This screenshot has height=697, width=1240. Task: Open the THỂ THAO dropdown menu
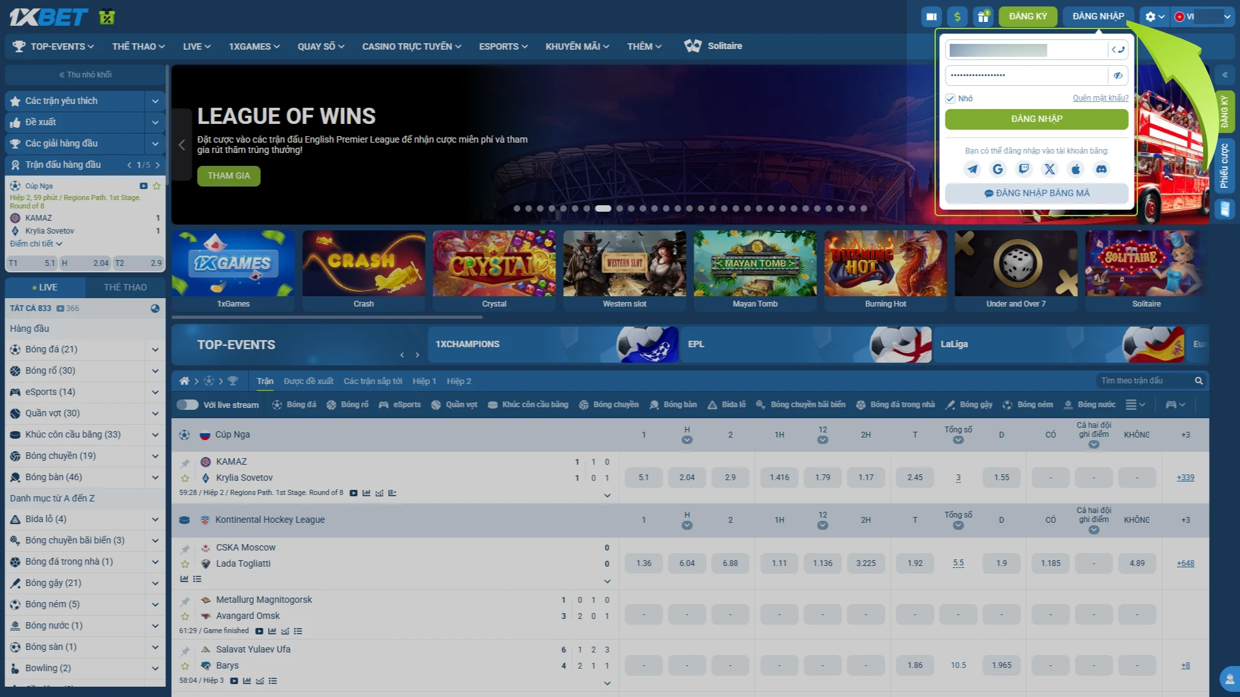pyautogui.click(x=138, y=46)
